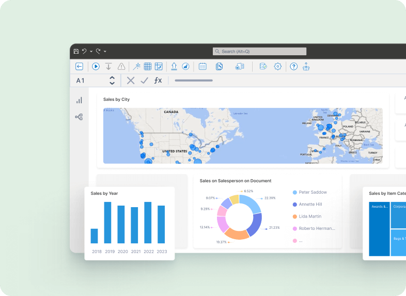Open settings via the gear icon
Image resolution: width=406 pixels, height=296 pixels.
[277, 67]
